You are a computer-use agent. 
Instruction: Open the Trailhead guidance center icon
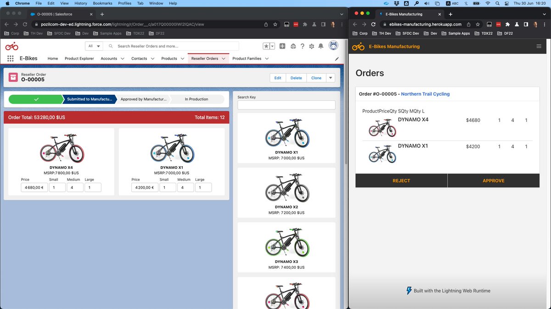coord(292,46)
